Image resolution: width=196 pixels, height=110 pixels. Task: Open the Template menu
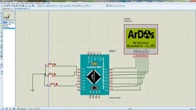click(38, 3)
